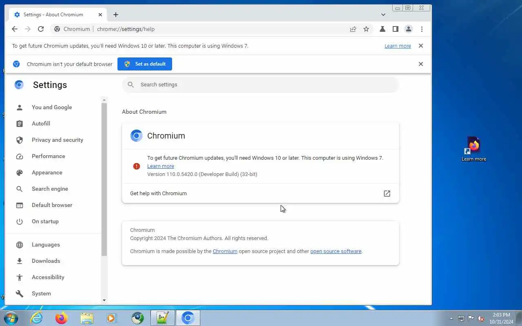This screenshot has width=522, height=326.
Task: Open Downloads settings
Action: pos(46,261)
